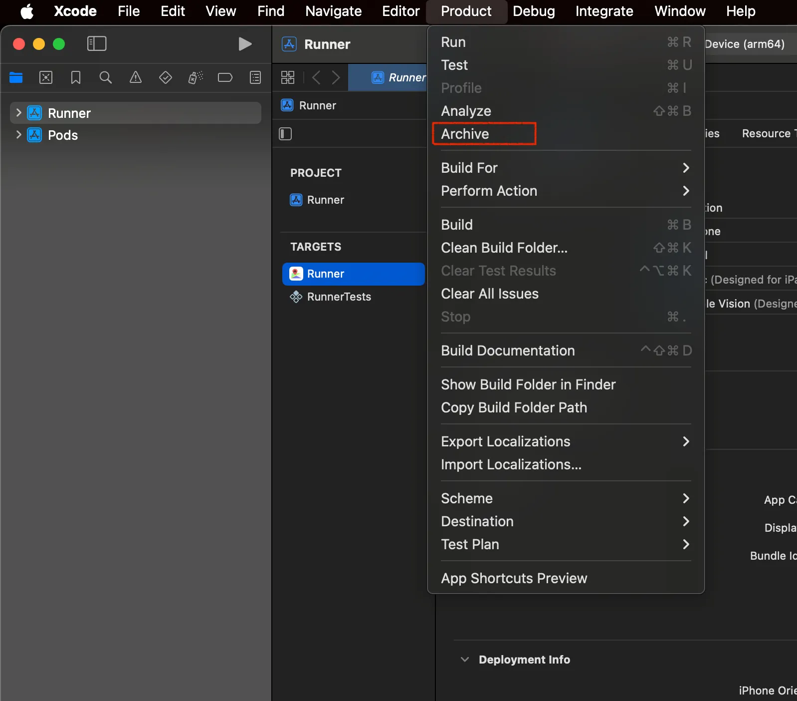Select the Runner breadcrumb in the jump bar
Screen dimensions: 797x701
(309, 105)
